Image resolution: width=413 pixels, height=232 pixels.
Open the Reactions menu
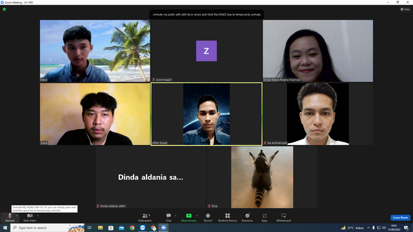click(247, 217)
